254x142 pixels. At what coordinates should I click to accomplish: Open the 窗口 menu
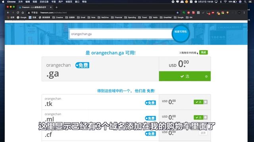coord(77,2)
